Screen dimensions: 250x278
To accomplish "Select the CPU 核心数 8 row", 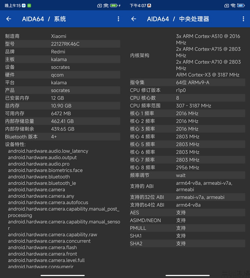I will pyautogui.click(x=187, y=98).
